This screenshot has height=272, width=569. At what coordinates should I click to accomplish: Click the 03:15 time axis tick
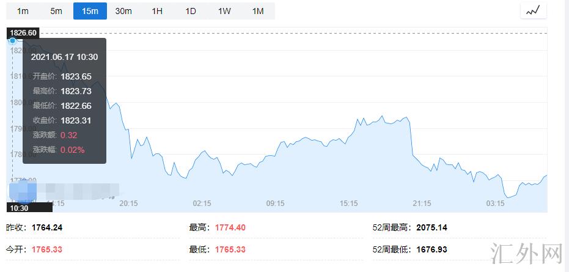pyautogui.click(x=495, y=204)
